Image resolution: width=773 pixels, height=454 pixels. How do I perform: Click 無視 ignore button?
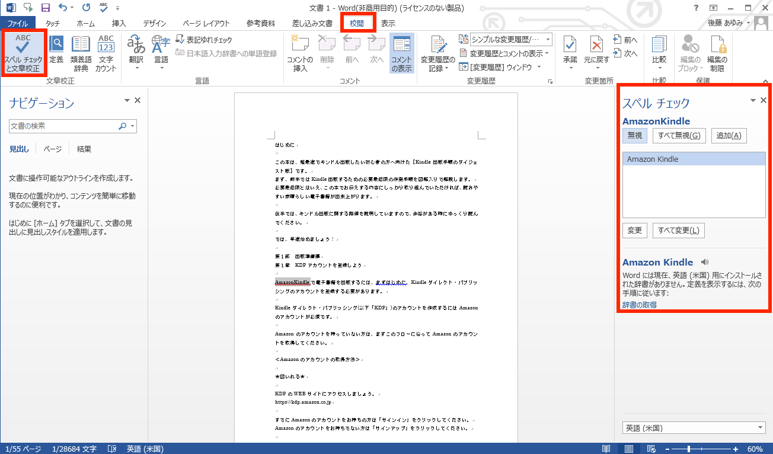(635, 136)
